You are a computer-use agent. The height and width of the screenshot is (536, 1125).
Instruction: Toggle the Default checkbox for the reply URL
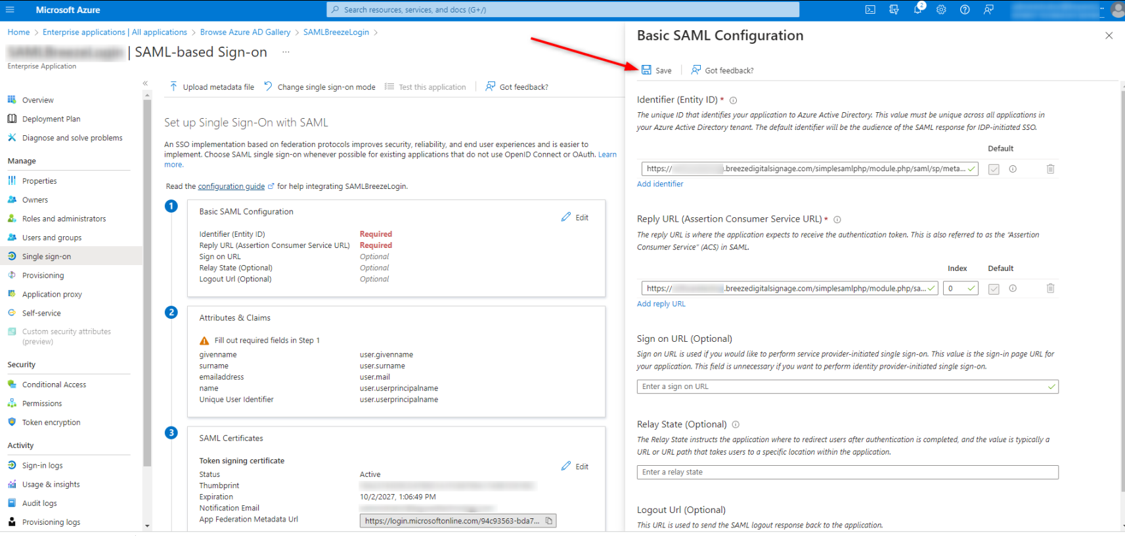994,289
